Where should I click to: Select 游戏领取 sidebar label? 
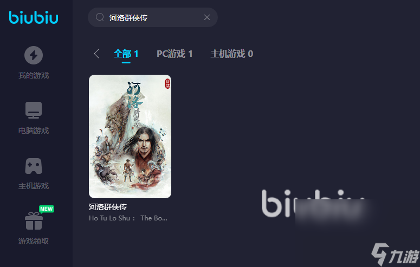click(34, 241)
